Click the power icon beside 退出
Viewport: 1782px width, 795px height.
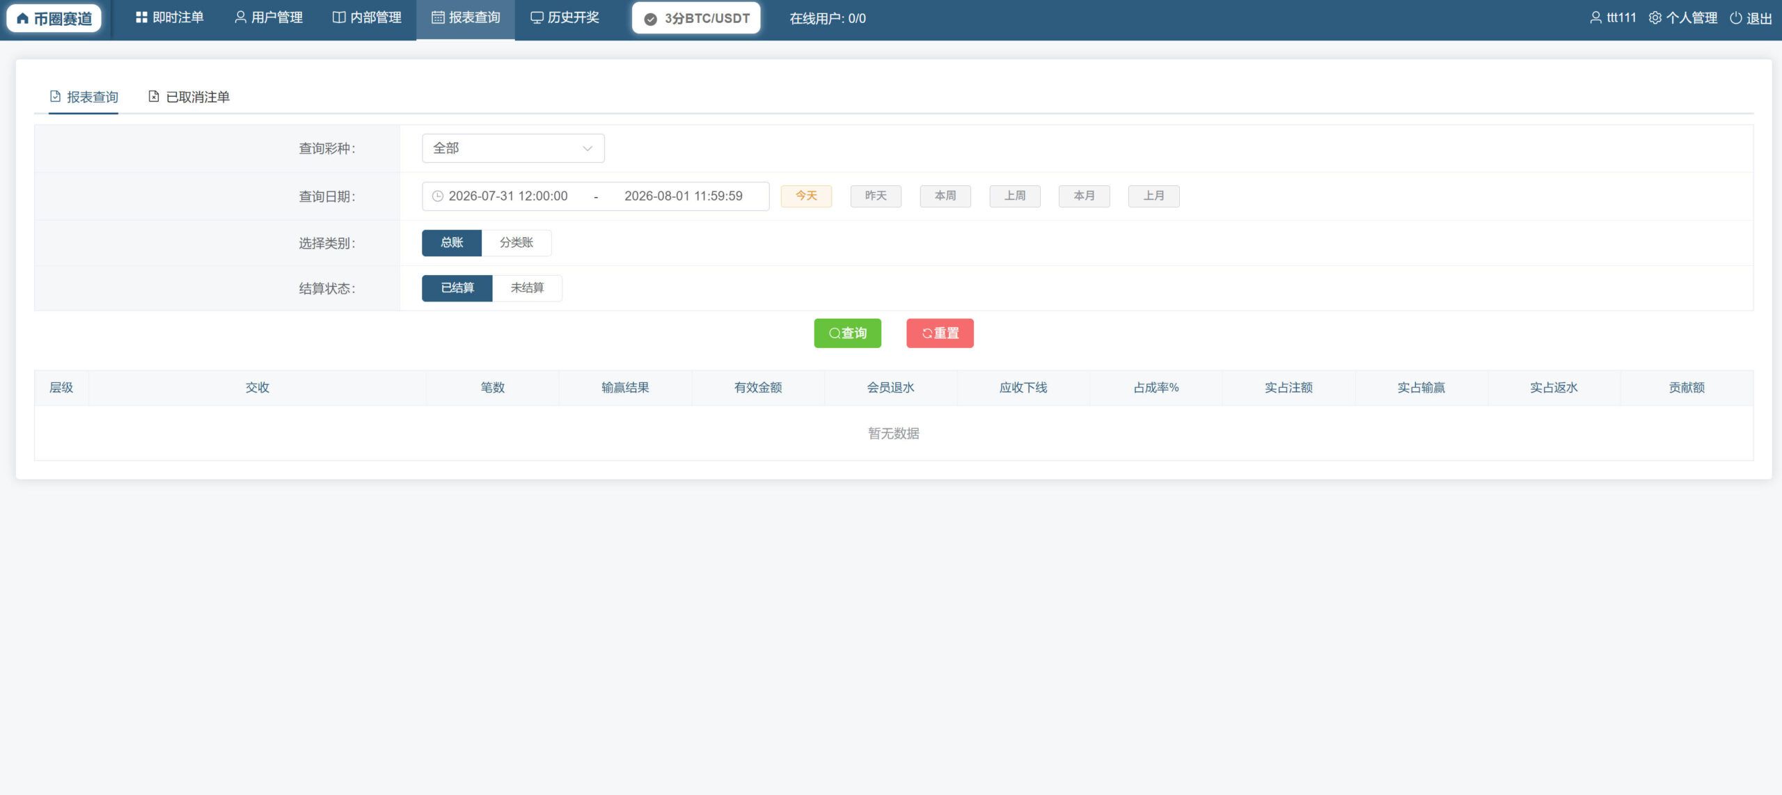click(1736, 18)
